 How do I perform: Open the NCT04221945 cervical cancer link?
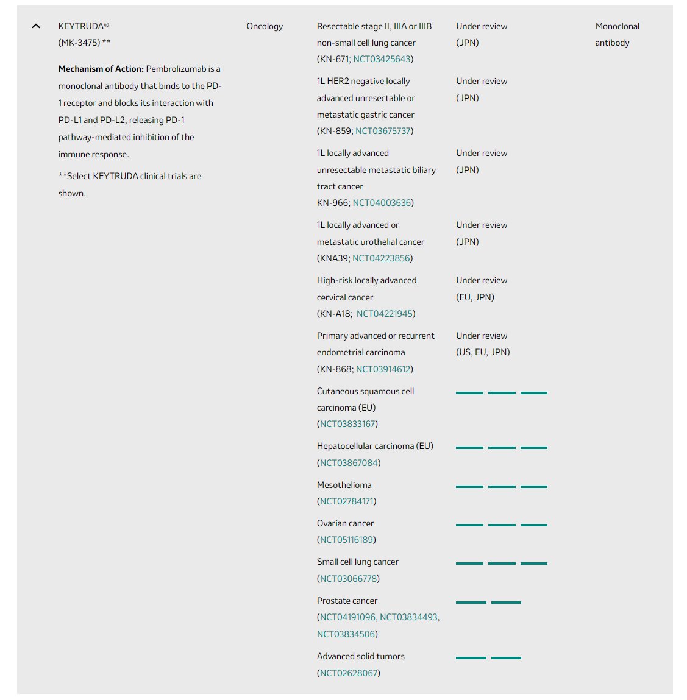tap(385, 314)
